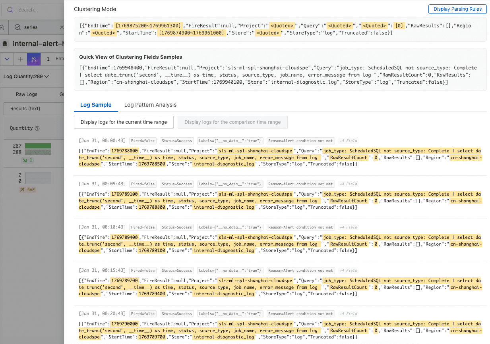This screenshot has height=344, width=490.
Task: Click the green 287 quantity bar
Action: click(38, 146)
